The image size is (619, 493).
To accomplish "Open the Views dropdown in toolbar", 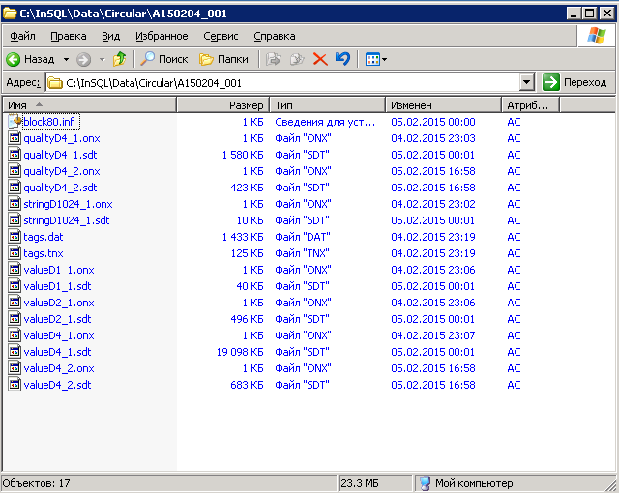I will click(375, 59).
